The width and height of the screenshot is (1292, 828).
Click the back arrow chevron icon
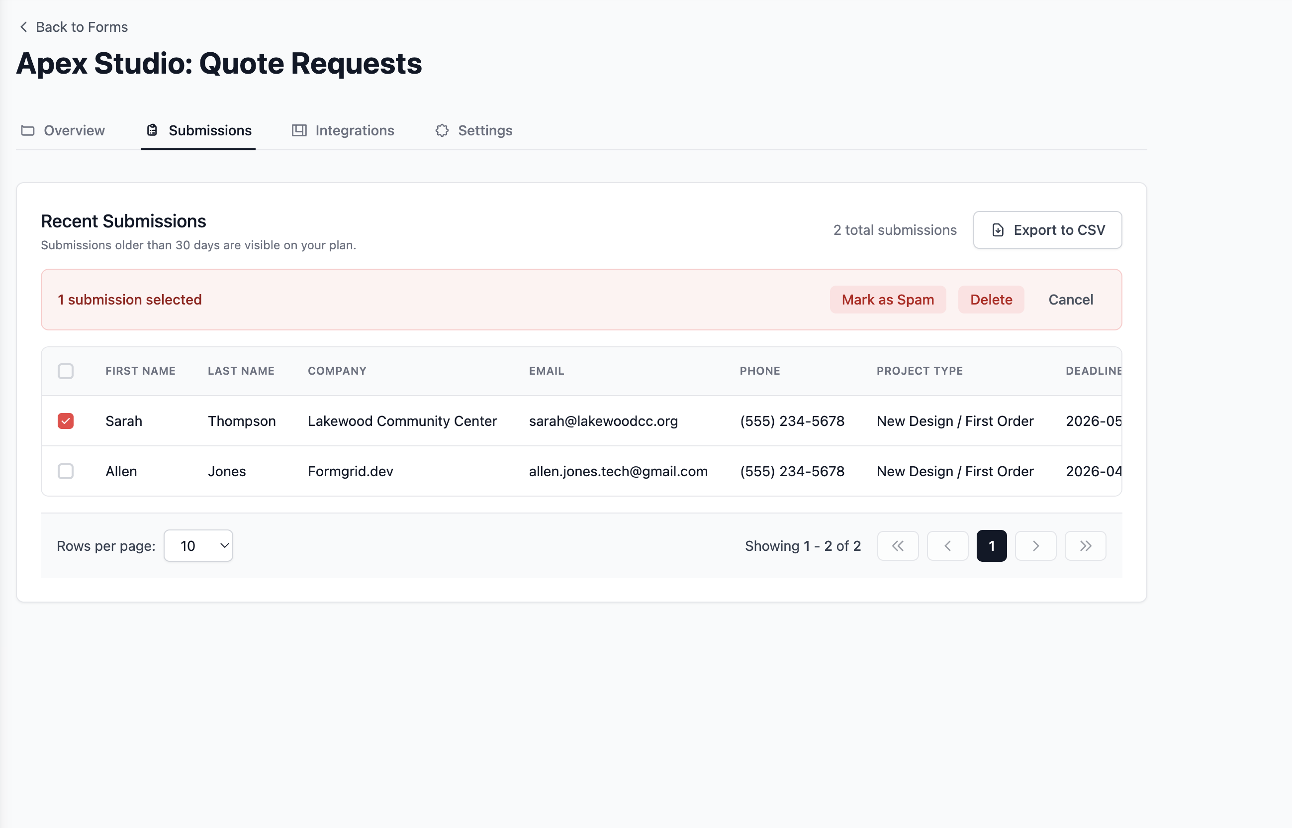point(24,27)
